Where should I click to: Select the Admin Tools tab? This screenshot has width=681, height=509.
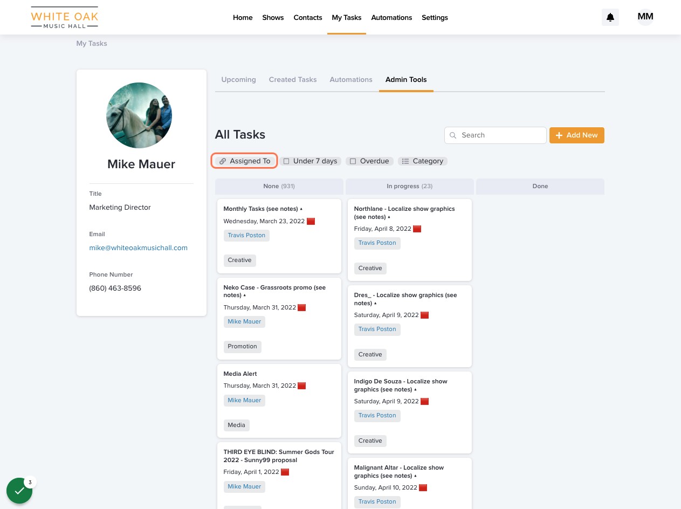(406, 79)
